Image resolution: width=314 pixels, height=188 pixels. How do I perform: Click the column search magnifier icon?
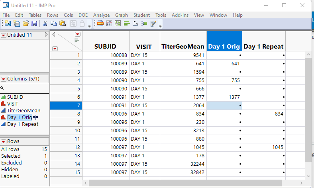pyautogui.click(x=2, y=88)
